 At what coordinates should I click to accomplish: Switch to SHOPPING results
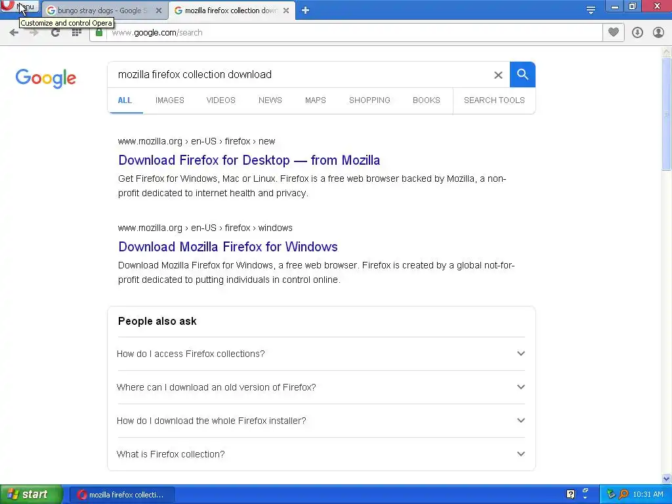tap(369, 100)
